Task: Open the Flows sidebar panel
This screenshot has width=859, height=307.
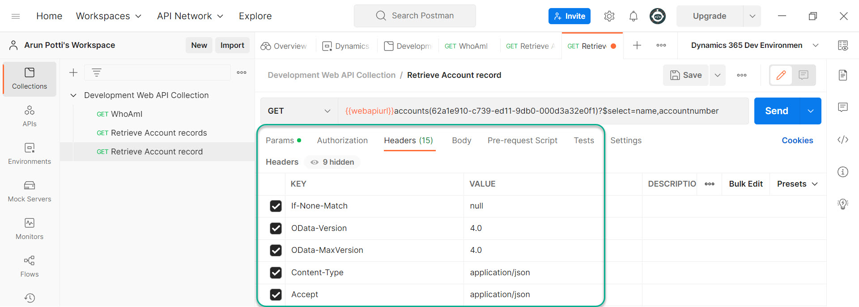Action: tap(30, 267)
